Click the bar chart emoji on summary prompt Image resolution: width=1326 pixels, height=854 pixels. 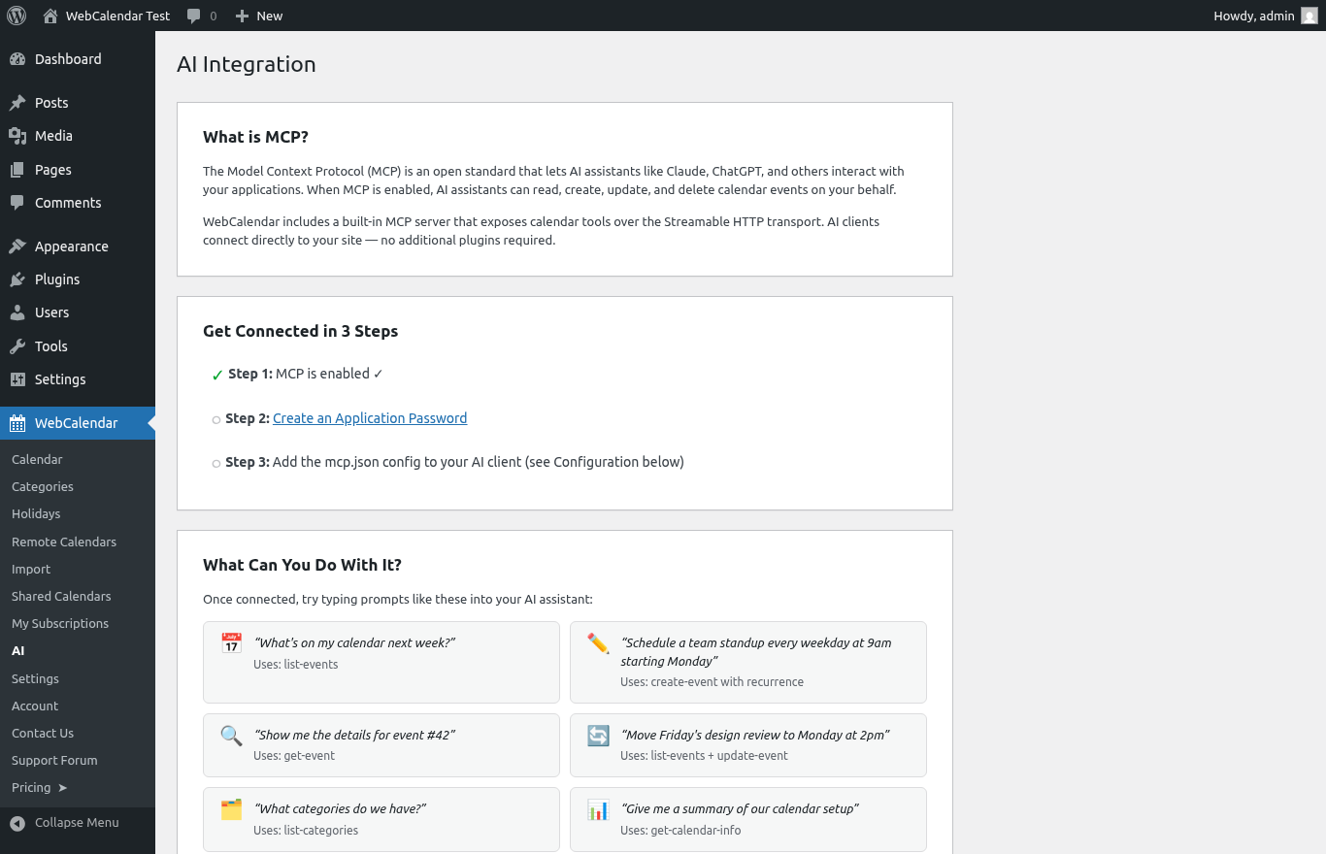[598, 809]
